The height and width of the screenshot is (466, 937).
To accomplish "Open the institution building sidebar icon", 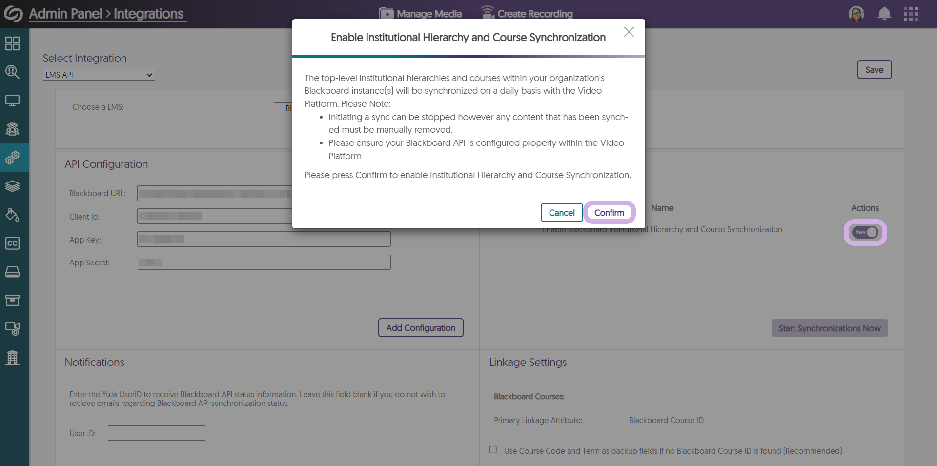I will pos(12,358).
